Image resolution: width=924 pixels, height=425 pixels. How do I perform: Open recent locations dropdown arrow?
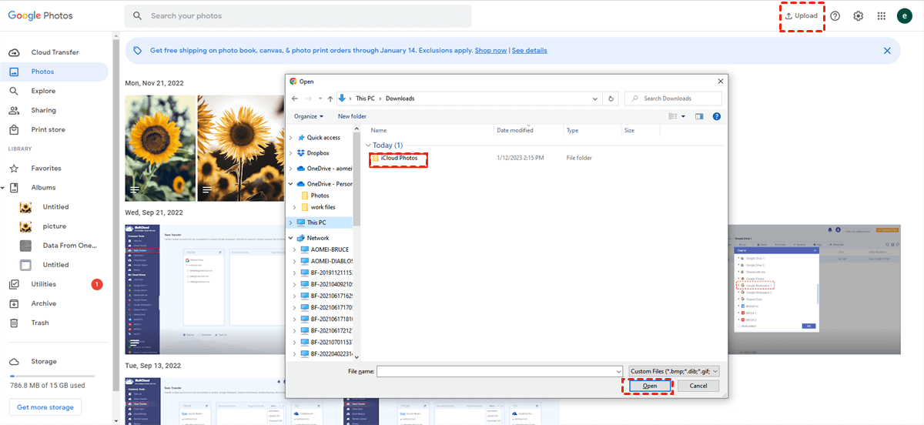(x=320, y=99)
